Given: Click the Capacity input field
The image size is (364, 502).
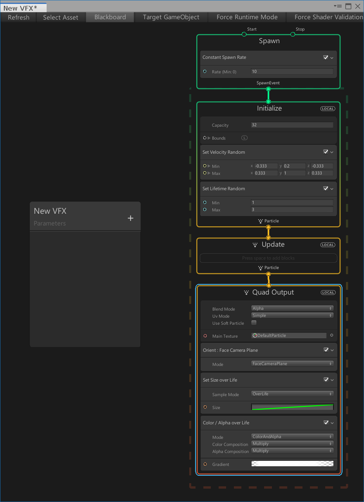Looking at the screenshot, I should pyautogui.click(x=292, y=125).
